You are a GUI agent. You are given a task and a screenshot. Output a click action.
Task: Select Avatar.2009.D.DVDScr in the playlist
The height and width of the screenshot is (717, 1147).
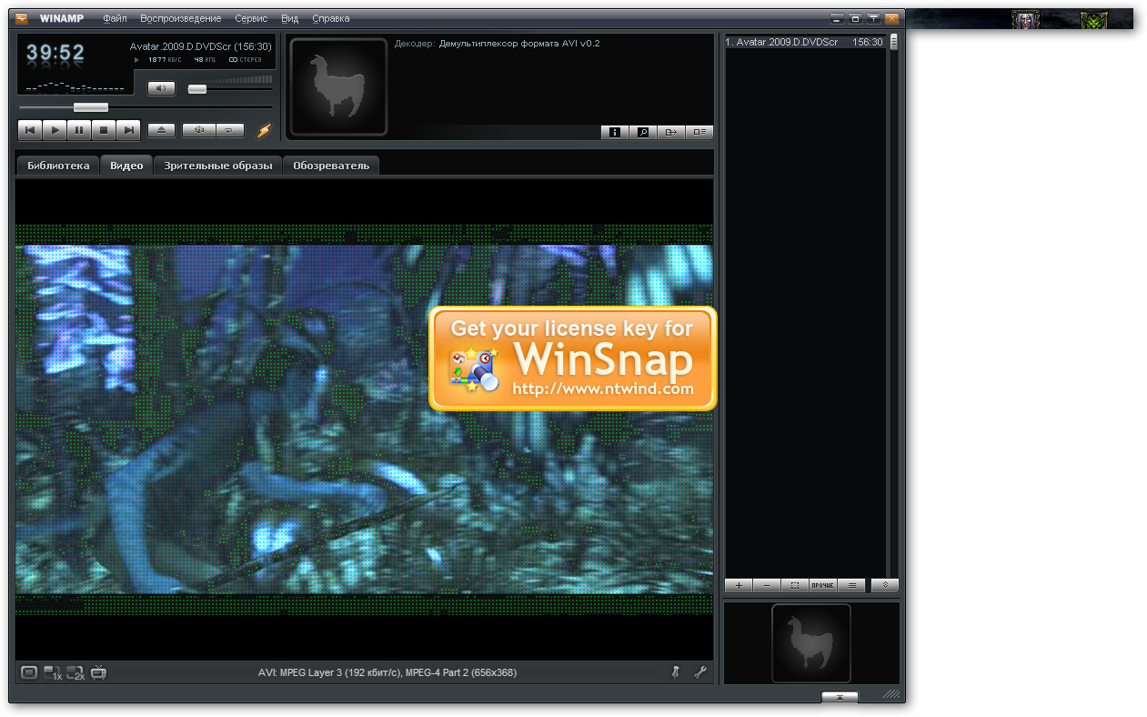click(x=805, y=42)
